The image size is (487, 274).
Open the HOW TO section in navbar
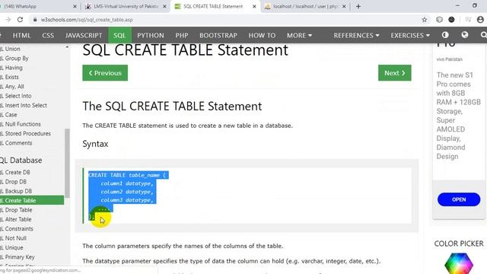tap(262, 35)
